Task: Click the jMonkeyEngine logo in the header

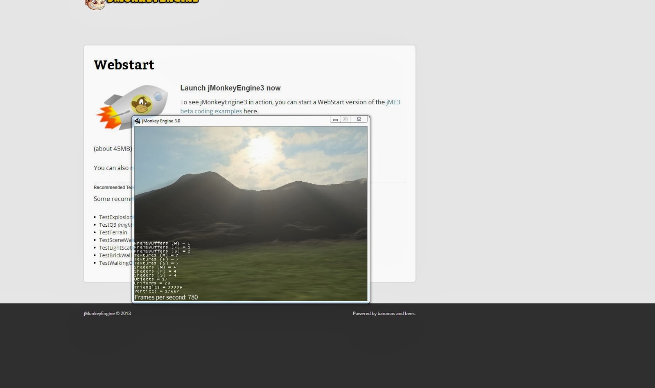Action: (141, 4)
